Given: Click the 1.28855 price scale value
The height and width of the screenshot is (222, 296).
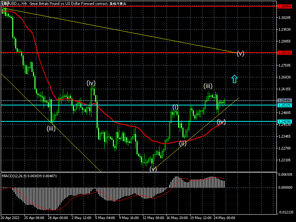Looking at the screenshot, I should pos(285,41).
